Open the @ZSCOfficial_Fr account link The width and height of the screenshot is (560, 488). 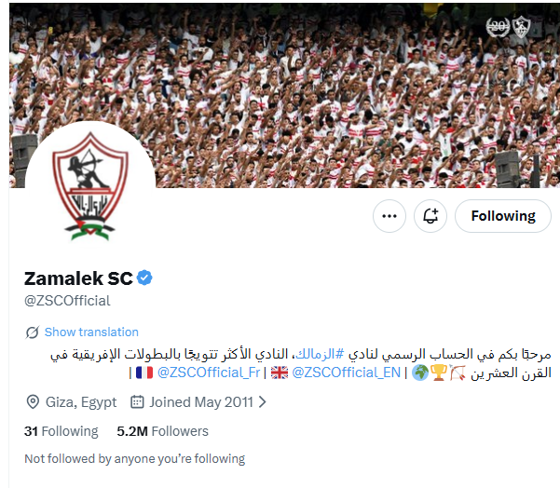pos(209,373)
